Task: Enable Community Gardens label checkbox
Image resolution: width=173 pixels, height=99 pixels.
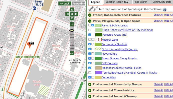Action: click(93, 44)
